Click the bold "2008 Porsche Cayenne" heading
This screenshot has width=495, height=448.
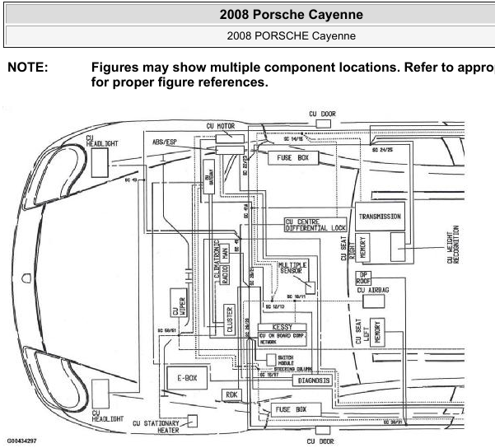tap(291, 15)
